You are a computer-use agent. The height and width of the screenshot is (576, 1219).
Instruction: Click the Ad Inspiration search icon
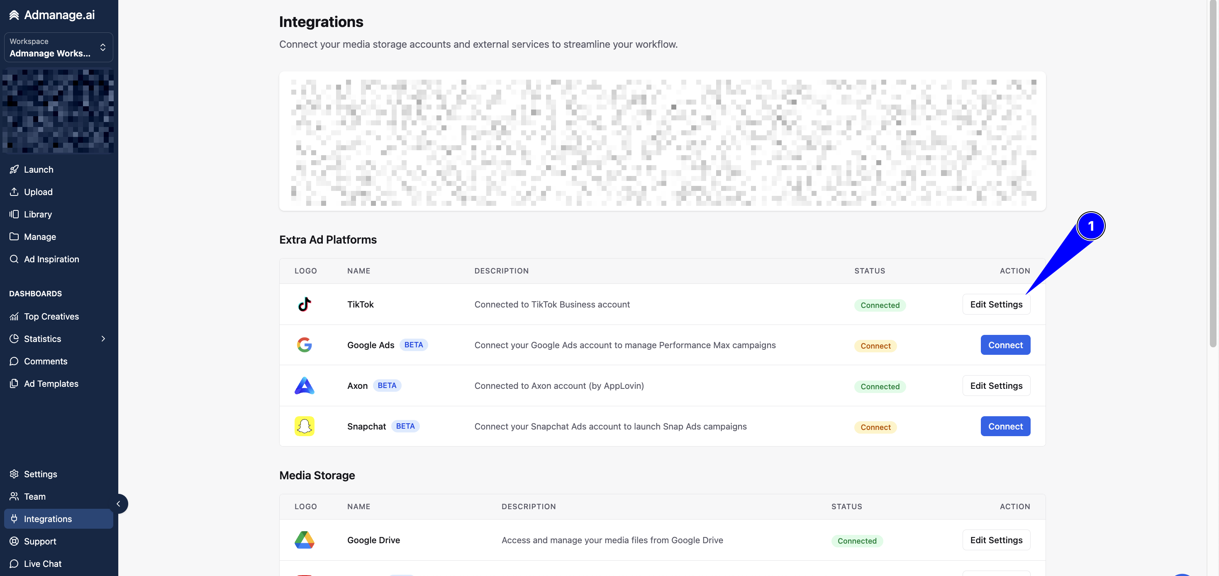pyautogui.click(x=14, y=259)
